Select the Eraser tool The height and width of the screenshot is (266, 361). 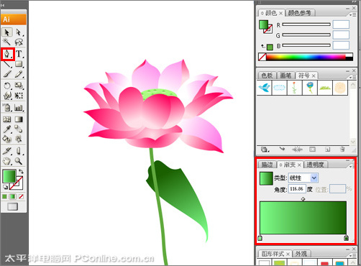pos(19,151)
